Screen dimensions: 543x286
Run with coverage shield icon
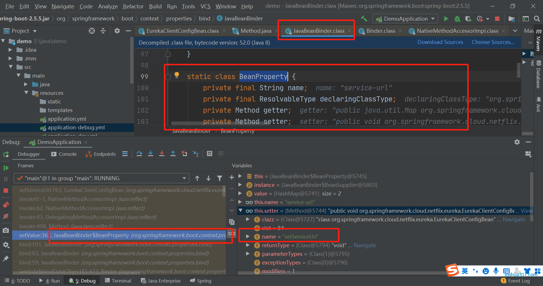pos(468,19)
